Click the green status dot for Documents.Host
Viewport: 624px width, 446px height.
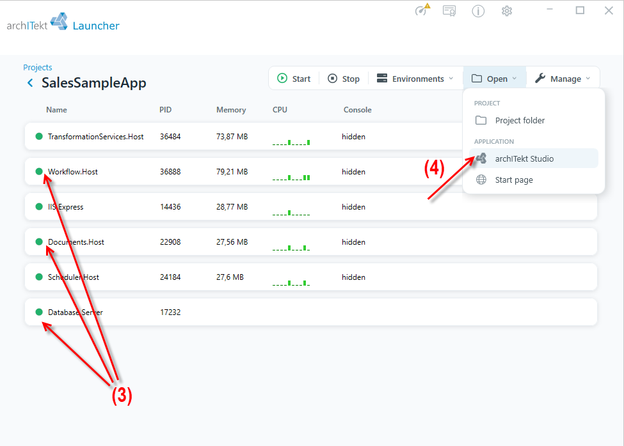(x=39, y=242)
